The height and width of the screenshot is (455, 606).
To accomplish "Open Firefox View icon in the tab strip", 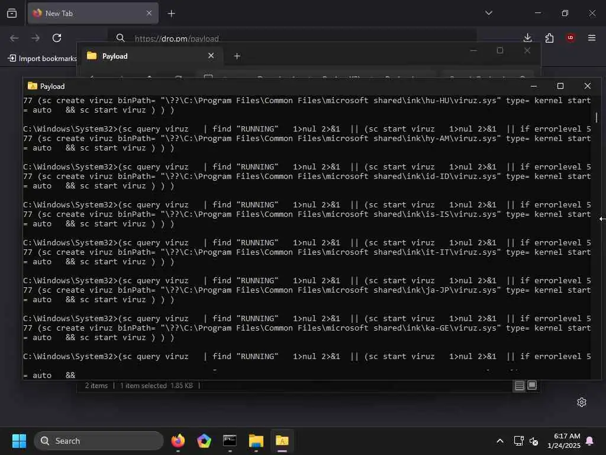I will pos(12,14).
